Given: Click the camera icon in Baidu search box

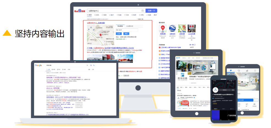Looking at the screenshot, I should click(x=143, y=11).
